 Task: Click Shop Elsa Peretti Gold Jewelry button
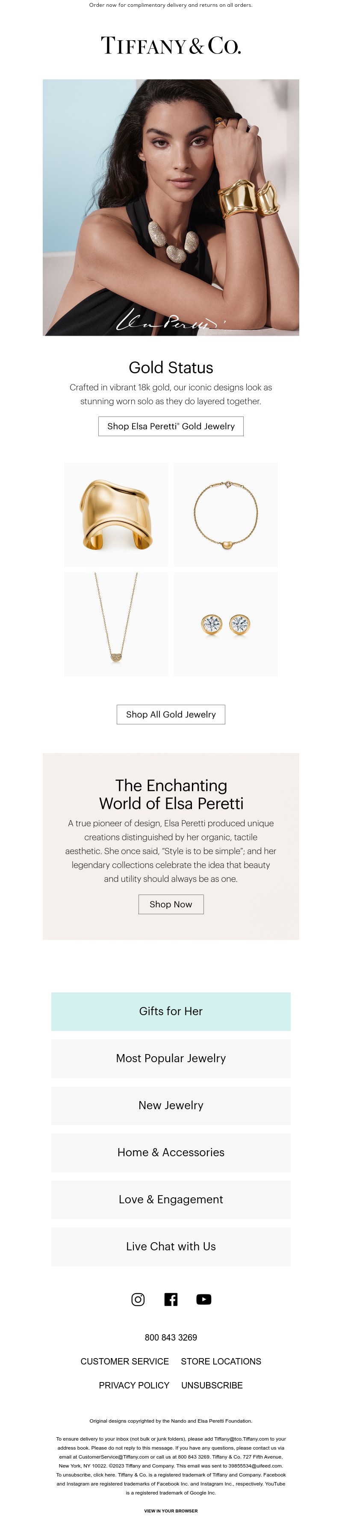click(171, 426)
